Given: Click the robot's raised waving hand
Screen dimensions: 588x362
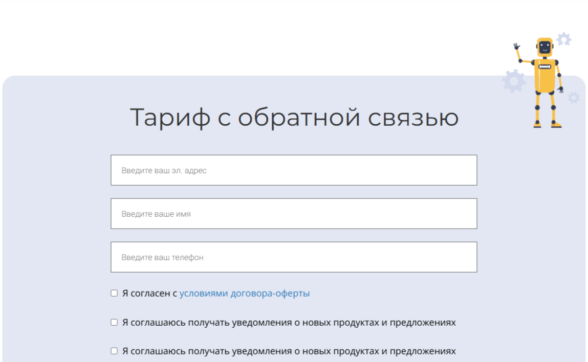Looking at the screenshot, I should [x=516, y=47].
